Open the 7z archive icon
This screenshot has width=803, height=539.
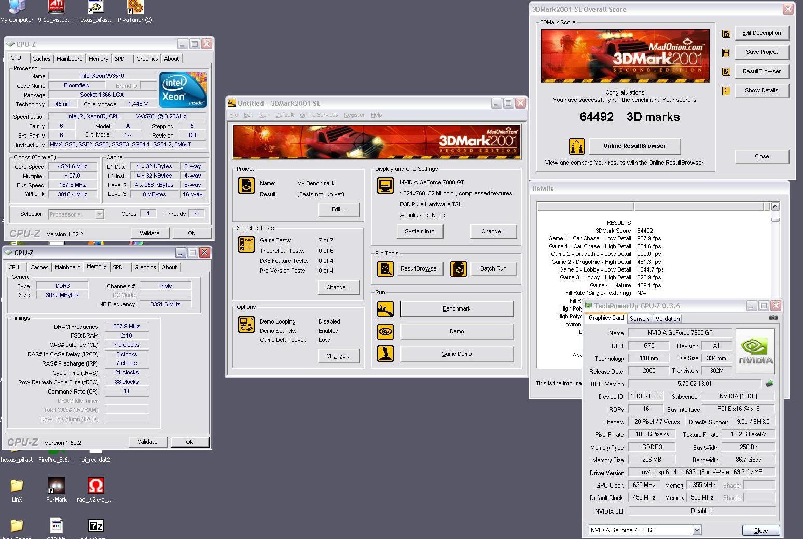[x=95, y=526]
